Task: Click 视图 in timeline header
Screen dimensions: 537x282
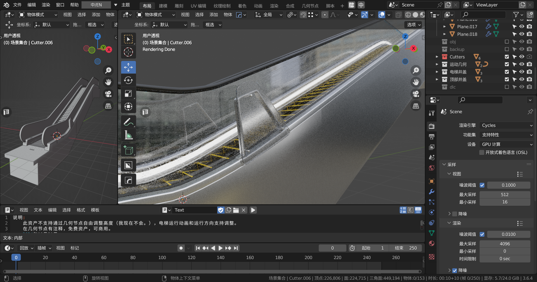Action: 60,248
